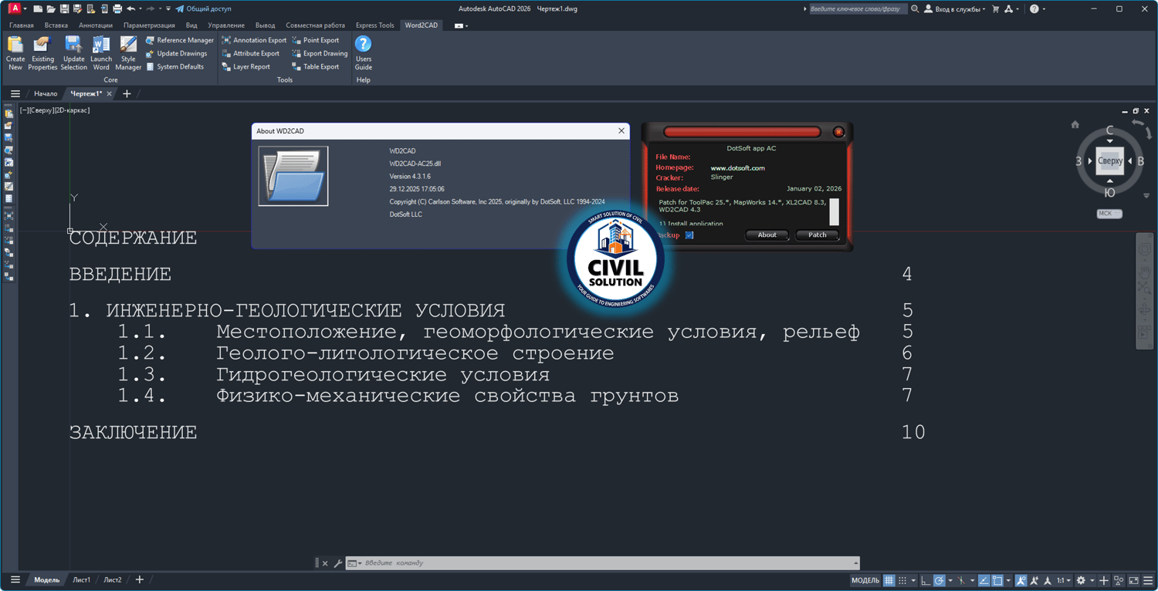Click the Create New ribbon button
Image resolution: width=1158 pixels, height=591 pixels.
click(15, 52)
